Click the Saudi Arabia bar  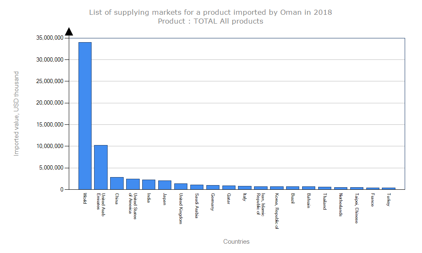(x=197, y=187)
